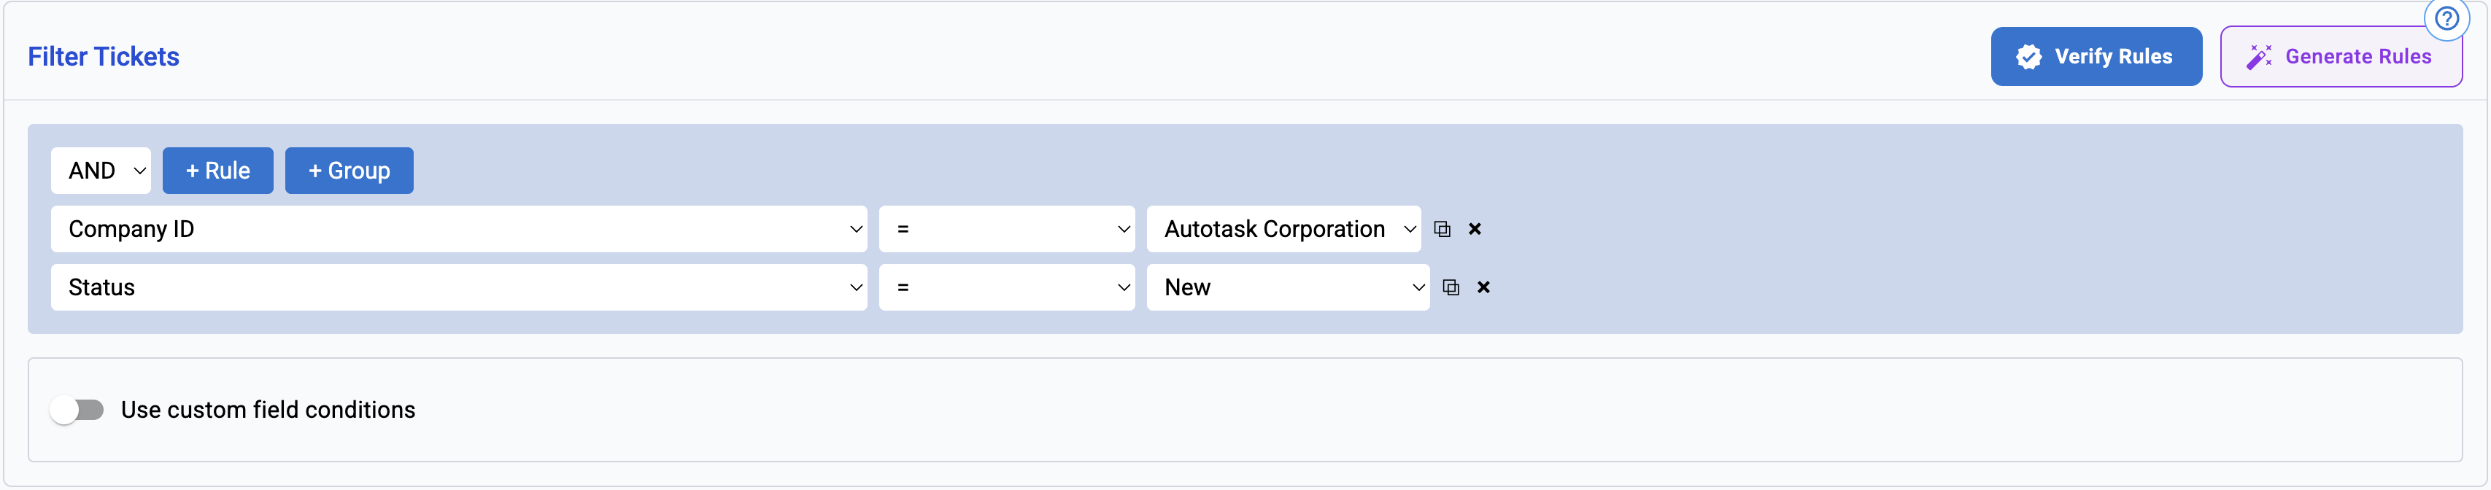This screenshot has height=490, width=2491.
Task: Open the AND condition dropdown
Action: 101,171
